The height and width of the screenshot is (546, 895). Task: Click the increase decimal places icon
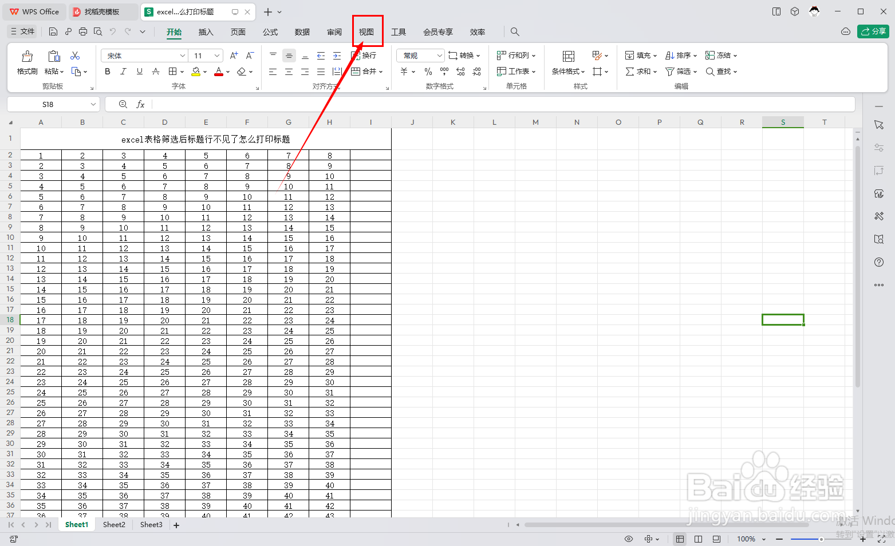[460, 72]
